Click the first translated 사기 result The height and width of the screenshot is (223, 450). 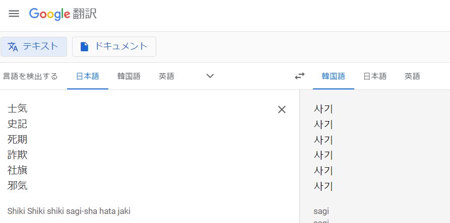[x=324, y=109]
